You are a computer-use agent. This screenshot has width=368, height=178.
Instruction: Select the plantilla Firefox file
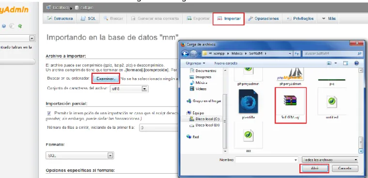coord(248,104)
